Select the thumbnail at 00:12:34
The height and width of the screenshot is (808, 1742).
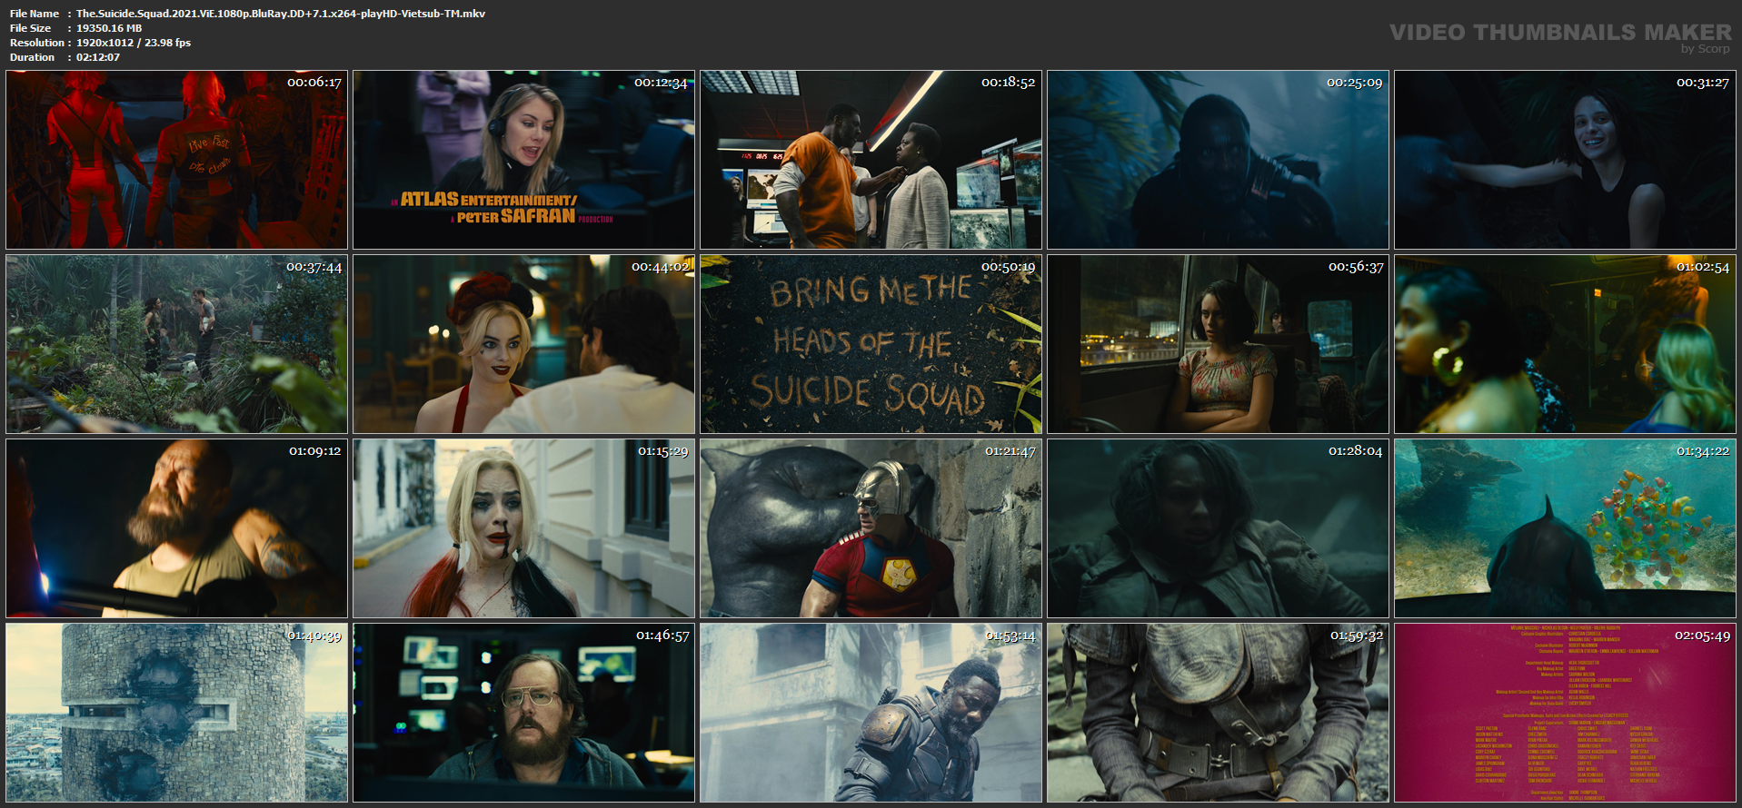pos(524,160)
